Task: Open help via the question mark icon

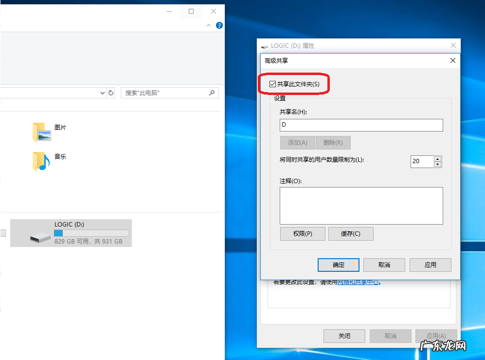Action: click(x=219, y=25)
